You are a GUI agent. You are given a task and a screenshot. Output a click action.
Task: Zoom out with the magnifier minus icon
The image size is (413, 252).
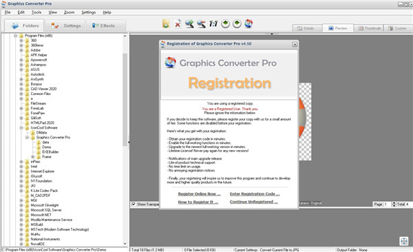(x=201, y=23)
